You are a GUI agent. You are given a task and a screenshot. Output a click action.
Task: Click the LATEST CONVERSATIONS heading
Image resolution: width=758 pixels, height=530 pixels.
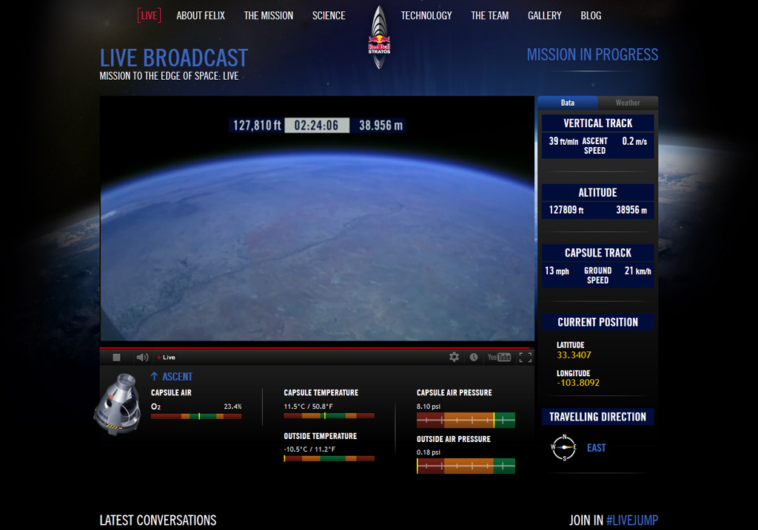coord(158,520)
